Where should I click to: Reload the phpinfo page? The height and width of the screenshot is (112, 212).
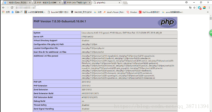[12, 8]
